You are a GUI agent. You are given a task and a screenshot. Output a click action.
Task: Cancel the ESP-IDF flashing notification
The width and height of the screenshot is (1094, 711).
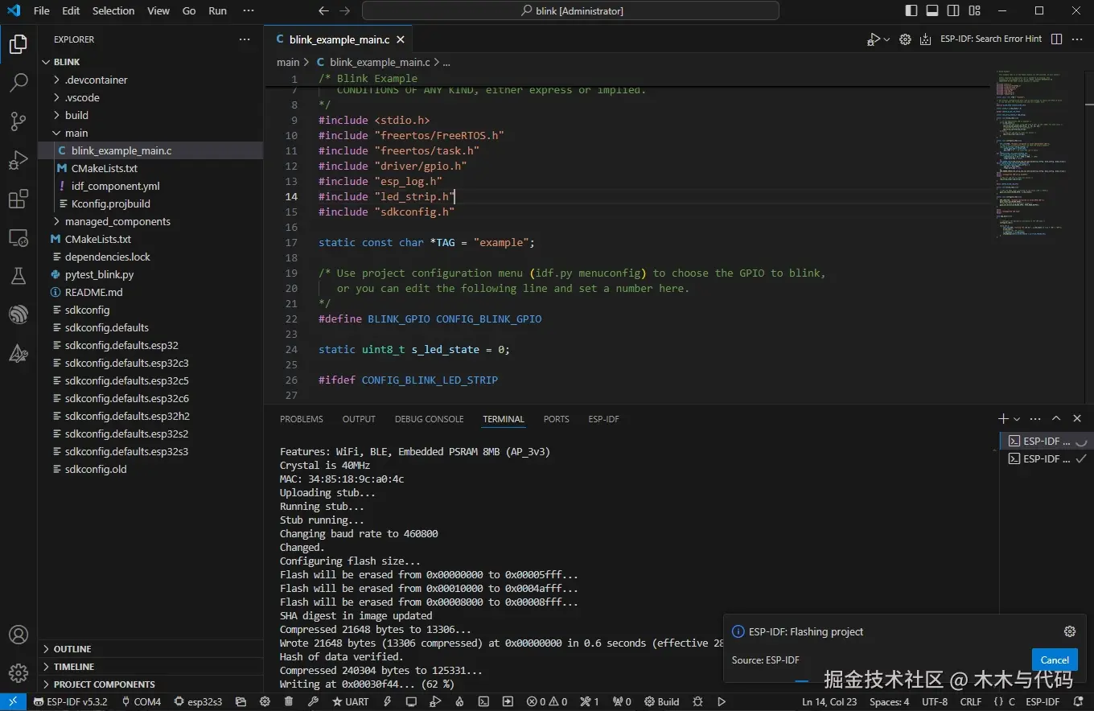click(x=1054, y=660)
